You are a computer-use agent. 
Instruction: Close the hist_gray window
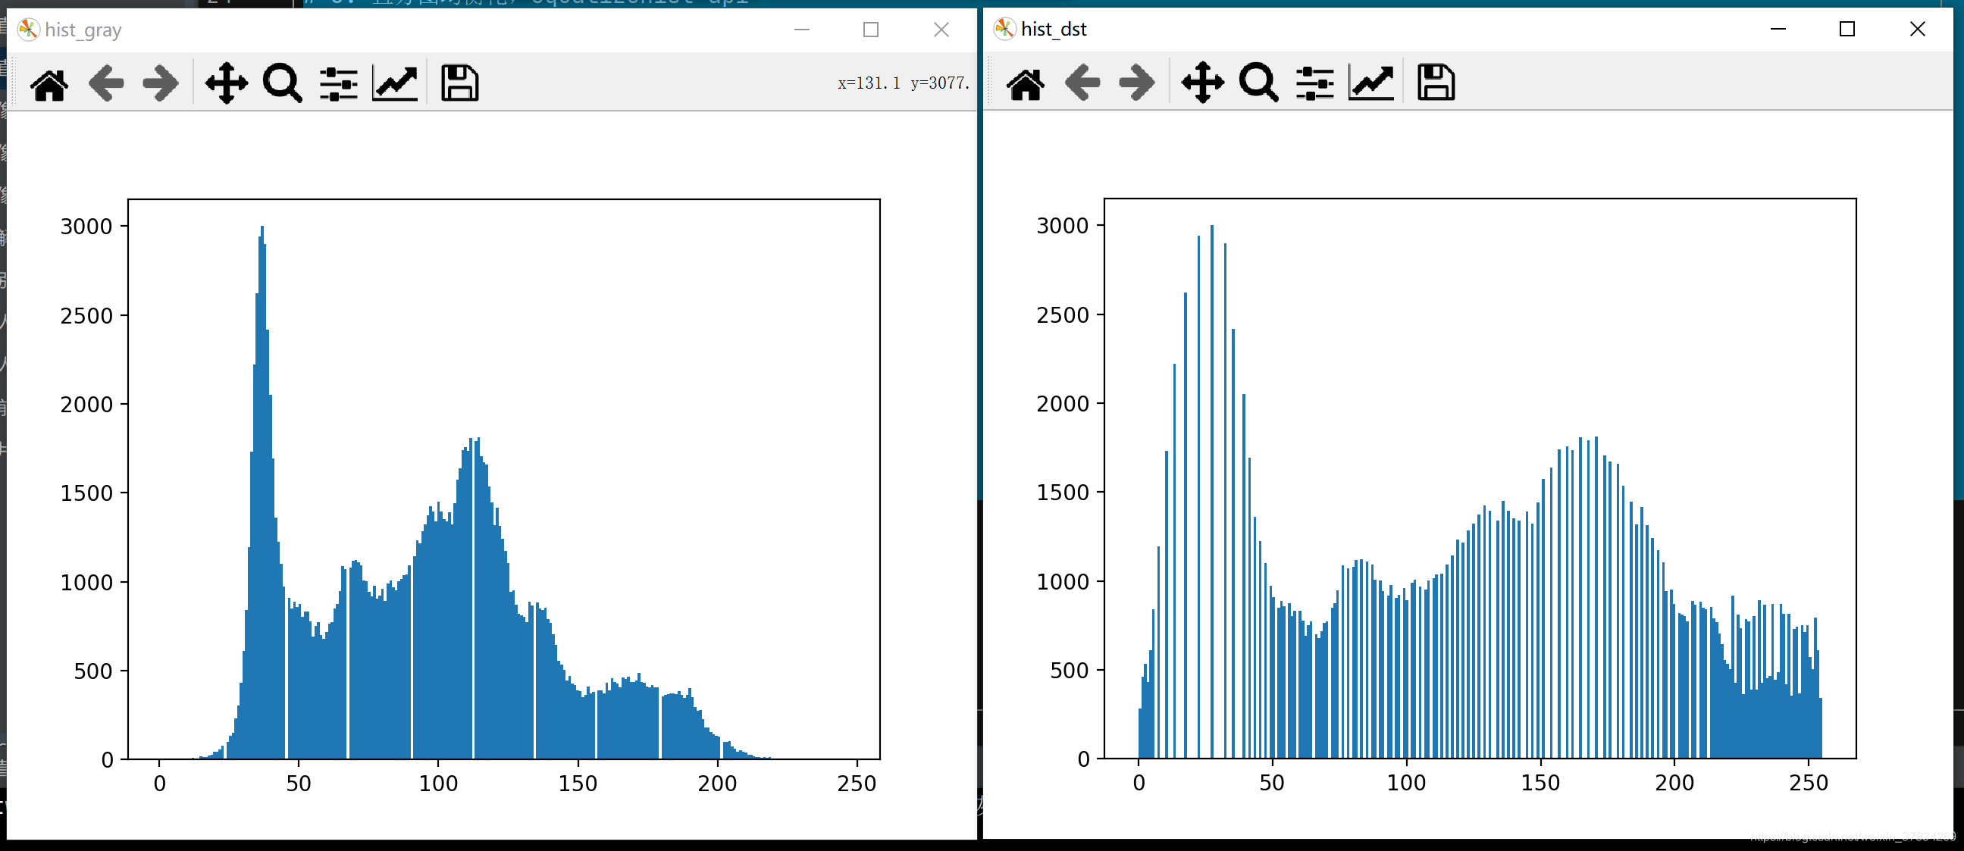[941, 30]
